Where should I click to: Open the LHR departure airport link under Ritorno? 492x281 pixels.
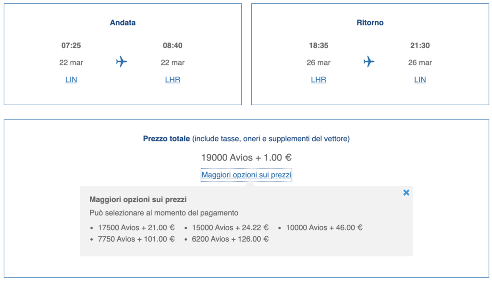pos(319,80)
